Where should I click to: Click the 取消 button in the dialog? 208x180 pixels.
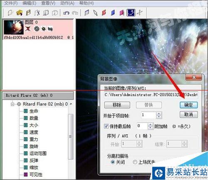point(188,115)
